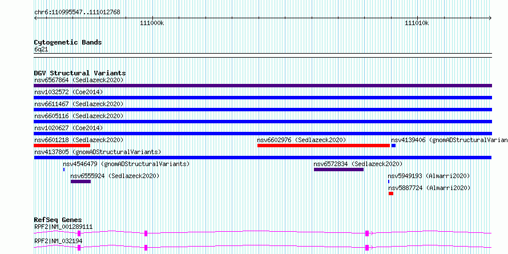Click the nsv5949193 (Almarri2020) label

429,176
